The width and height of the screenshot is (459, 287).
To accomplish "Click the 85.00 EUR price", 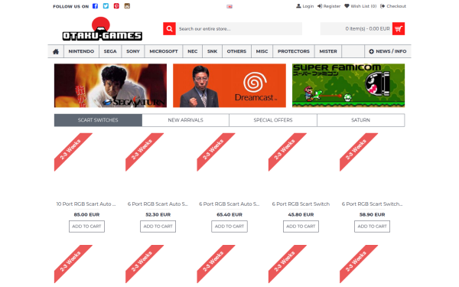I will point(86,214).
